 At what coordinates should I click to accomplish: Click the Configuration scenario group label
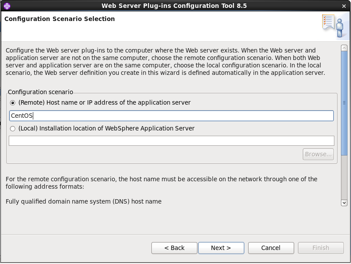pyautogui.click(x=40, y=92)
